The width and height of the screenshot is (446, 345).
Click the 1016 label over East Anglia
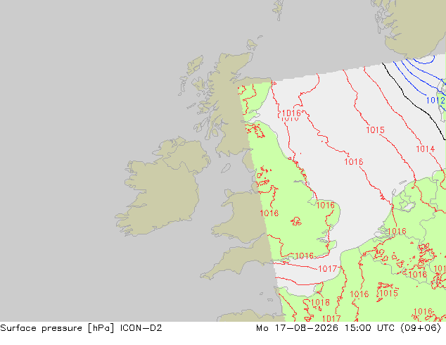pos(326,205)
